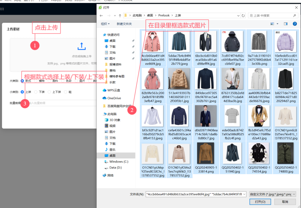The height and width of the screenshot is (208, 301).
Task: Click 新建文件夹 in the dialog toolbar
Action: pyautogui.click(x=124, y=24)
